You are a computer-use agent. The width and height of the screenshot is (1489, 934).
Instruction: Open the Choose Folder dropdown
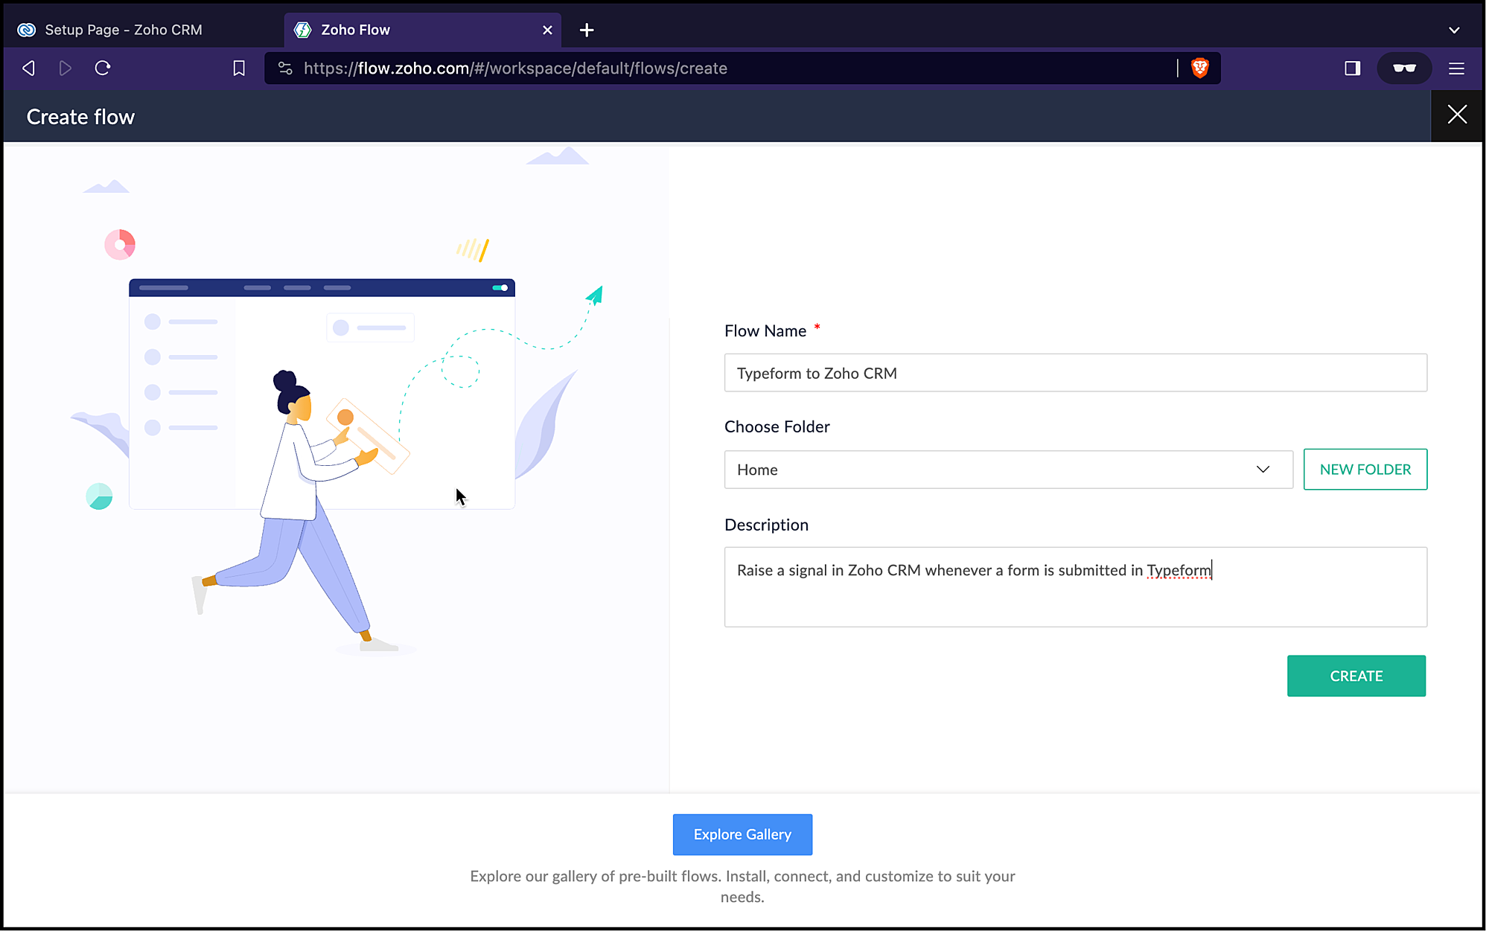point(1008,470)
